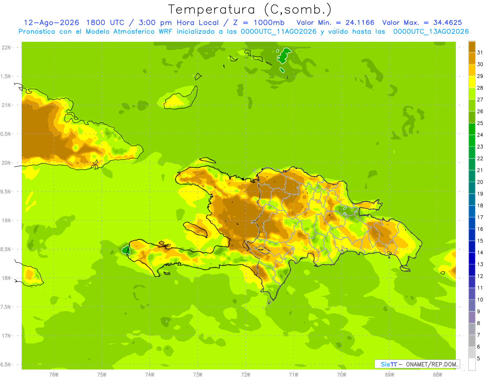Click the legend value '18'
This screenshot has width=491, height=380.
point(480,205)
